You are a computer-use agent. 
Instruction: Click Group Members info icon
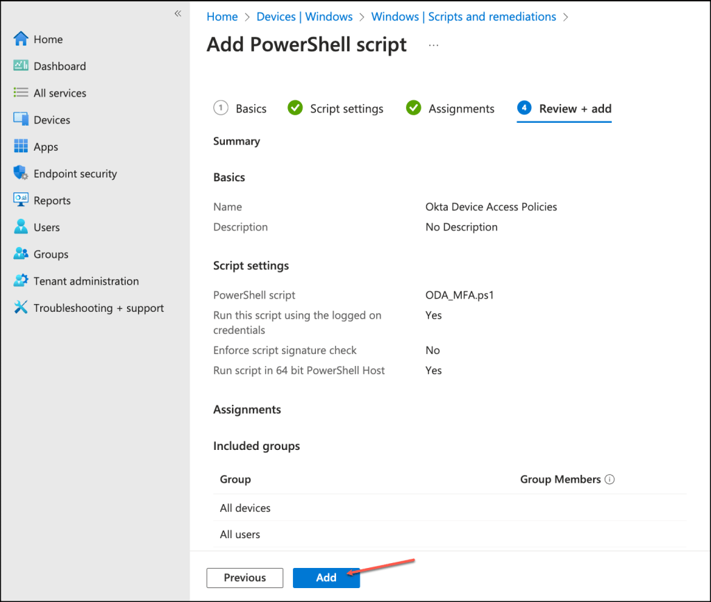click(610, 480)
